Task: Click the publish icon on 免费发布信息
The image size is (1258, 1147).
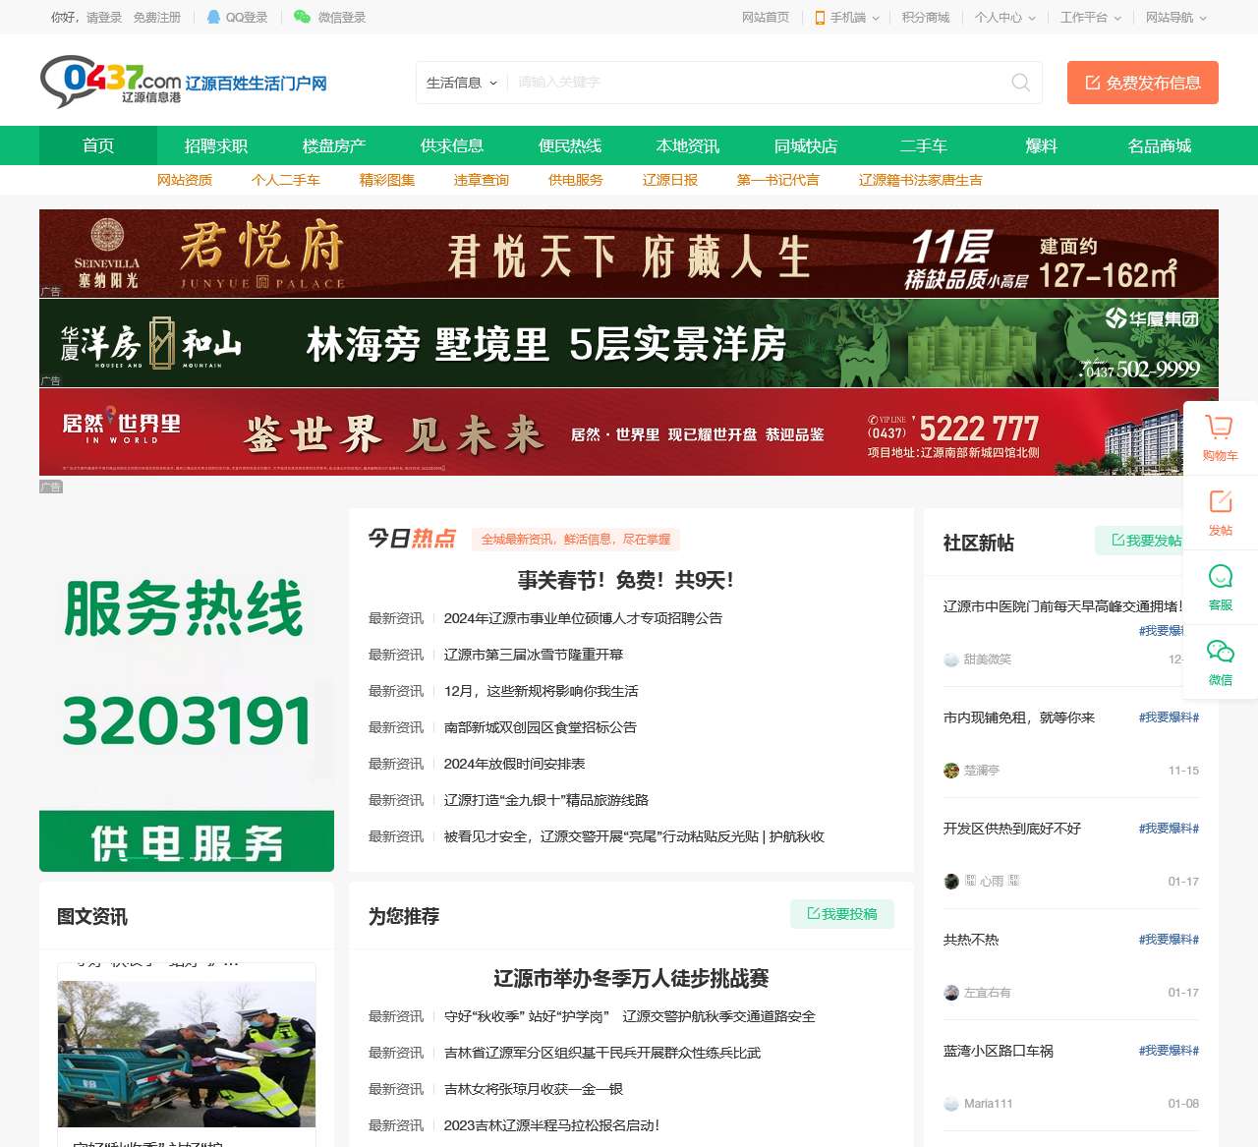Action: 1093,83
